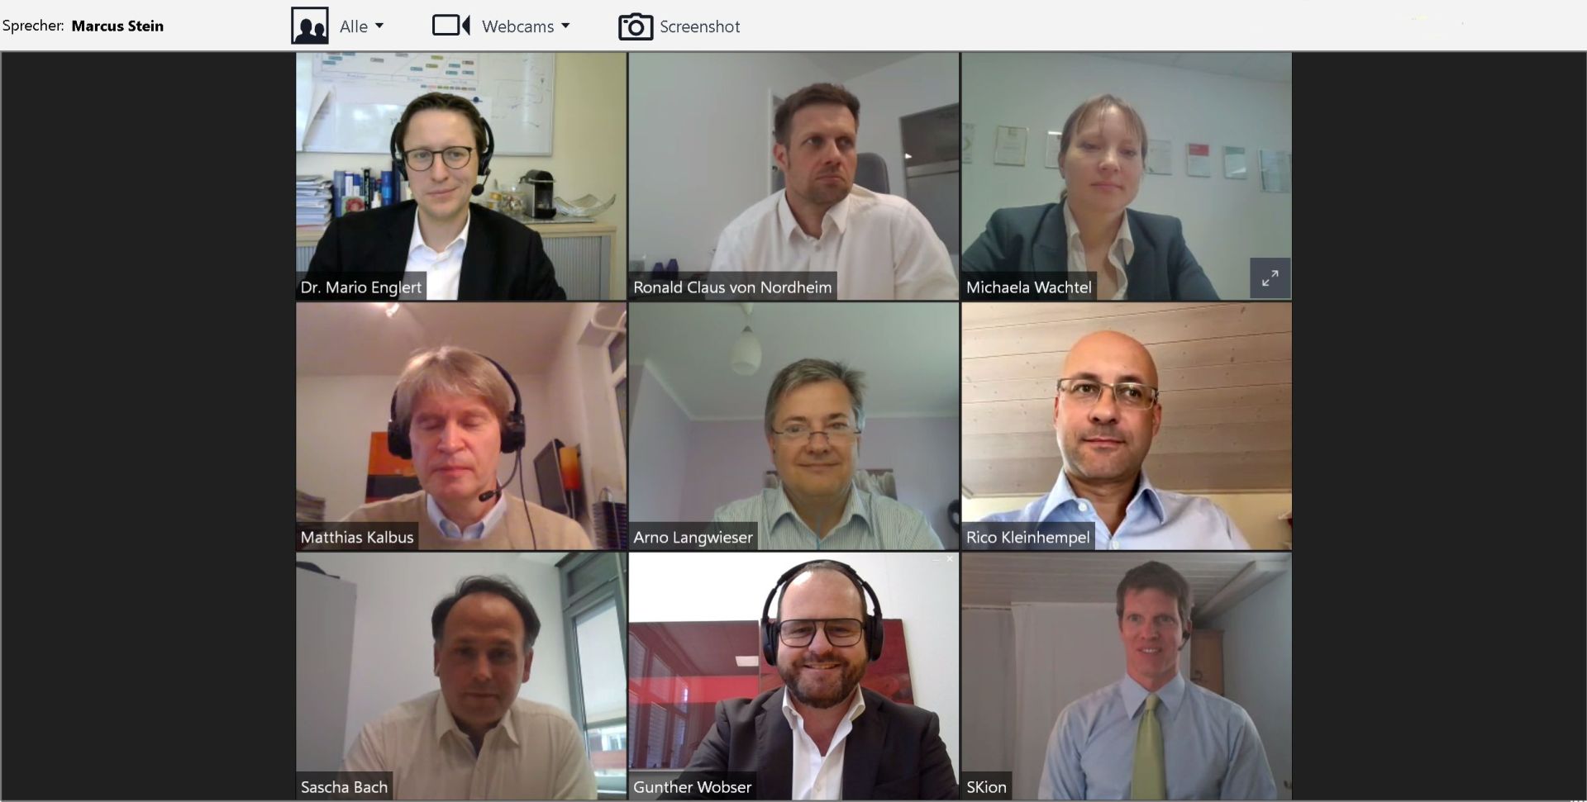Click the Webcams menu label
Image resolution: width=1587 pixels, height=802 pixels.
tap(518, 26)
